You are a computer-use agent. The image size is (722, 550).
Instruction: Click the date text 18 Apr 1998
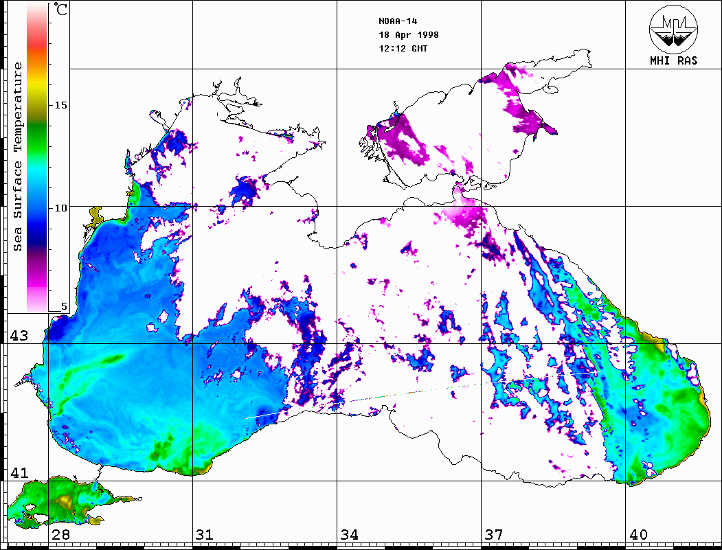pyautogui.click(x=409, y=35)
